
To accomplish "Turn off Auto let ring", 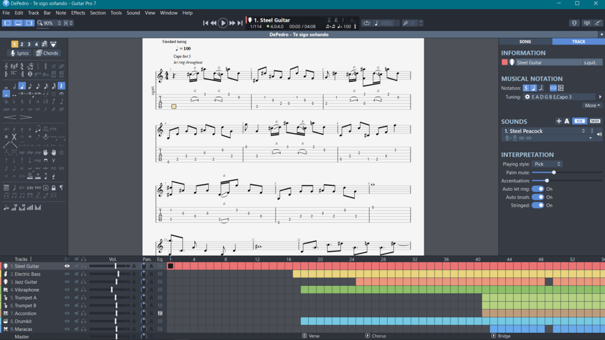I will pos(538,189).
